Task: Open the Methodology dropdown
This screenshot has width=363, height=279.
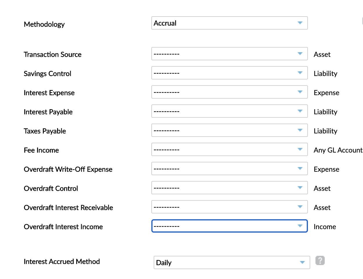Action: coord(229,23)
